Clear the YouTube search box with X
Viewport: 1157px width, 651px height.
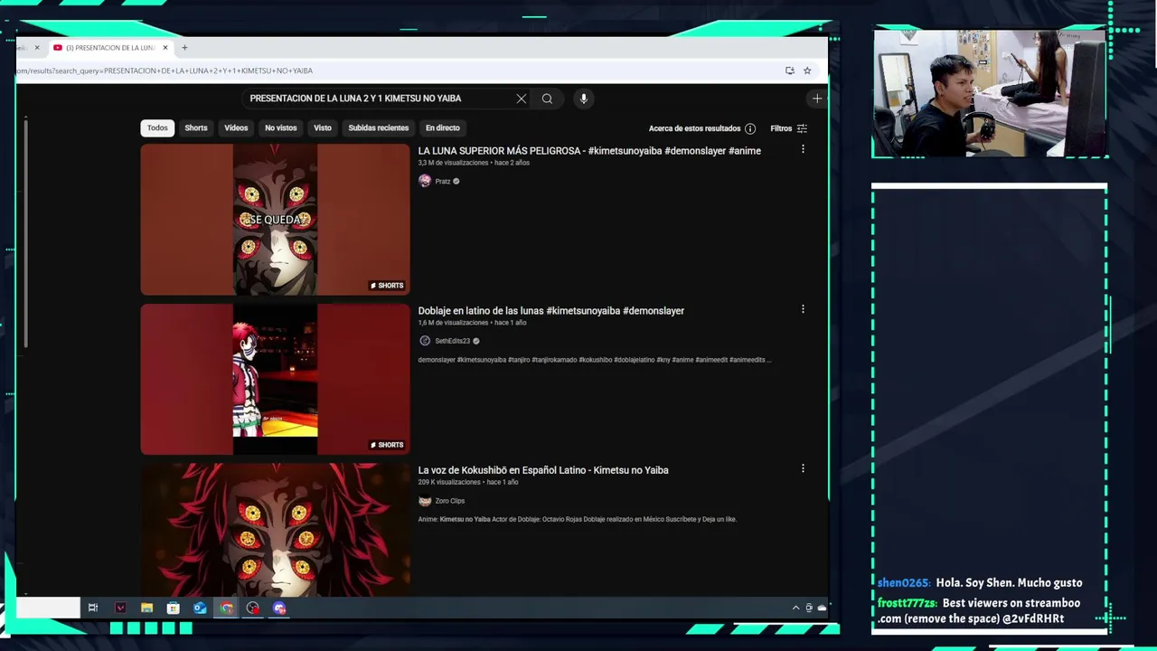[521, 99]
